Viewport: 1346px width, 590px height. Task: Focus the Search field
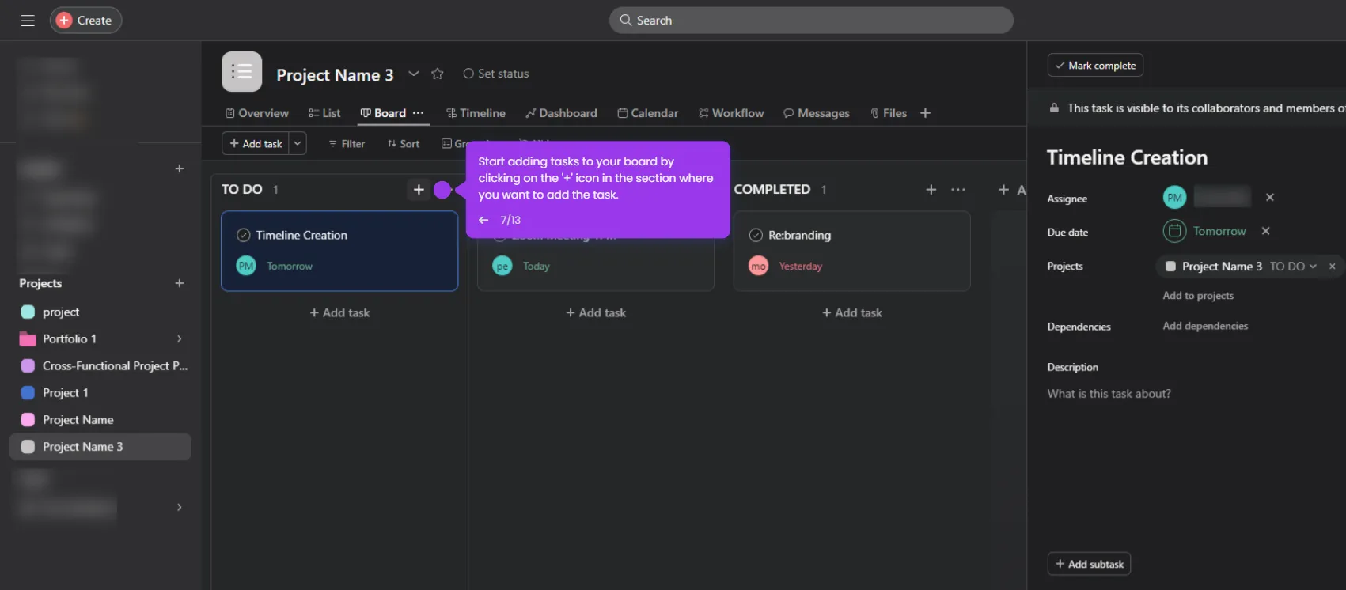(811, 21)
